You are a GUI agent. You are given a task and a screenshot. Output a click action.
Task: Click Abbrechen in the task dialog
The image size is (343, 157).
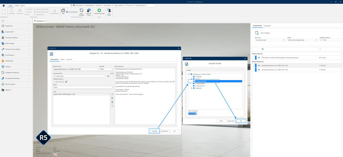164,131
